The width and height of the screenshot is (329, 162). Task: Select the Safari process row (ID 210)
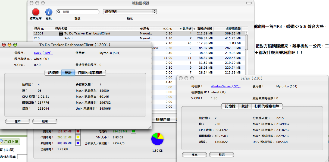(x=139, y=38)
